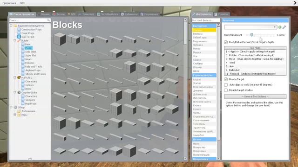Click the Garry's Mod list icon
This screenshot has width=298, height=167.
tap(19, 37)
